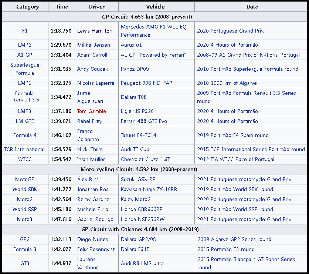Open 2008–09 A1 Grand Prix of Nations, Portugal

click(x=248, y=55)
